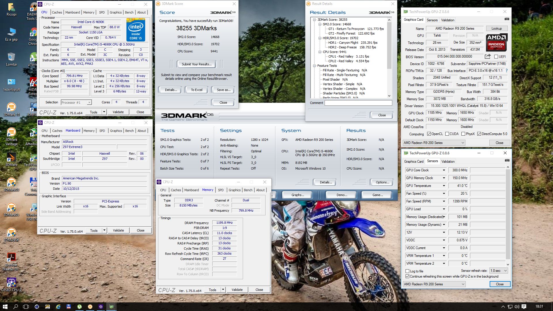This screenshot has width=553, height=311.
Task: Open the volume control in system tray
Action: tap(517, 307)
